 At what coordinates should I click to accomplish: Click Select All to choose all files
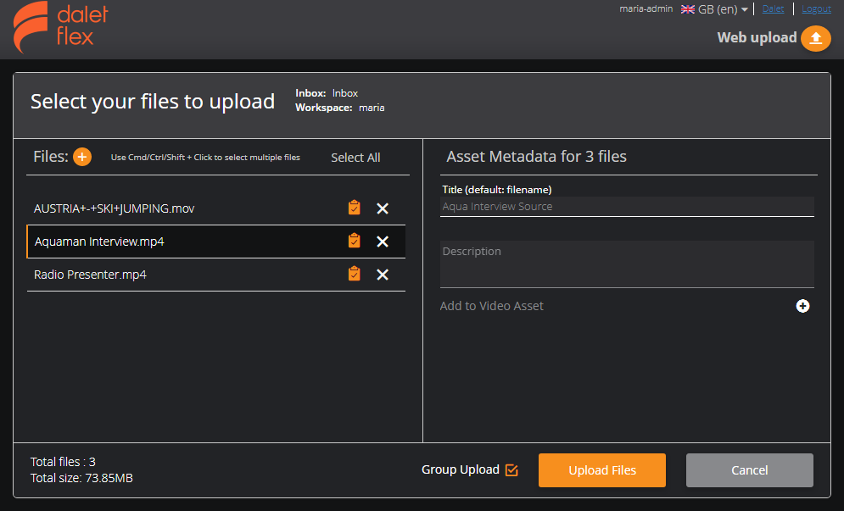[355, 157]
